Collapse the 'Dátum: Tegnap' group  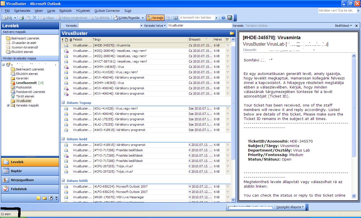(x=63, y=103)
